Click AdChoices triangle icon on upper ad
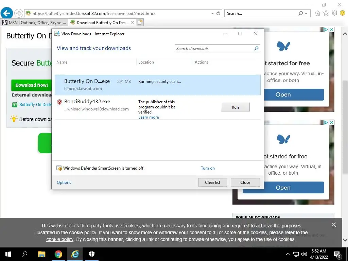This screenshot has width=348, height=261. click(326, 30)
